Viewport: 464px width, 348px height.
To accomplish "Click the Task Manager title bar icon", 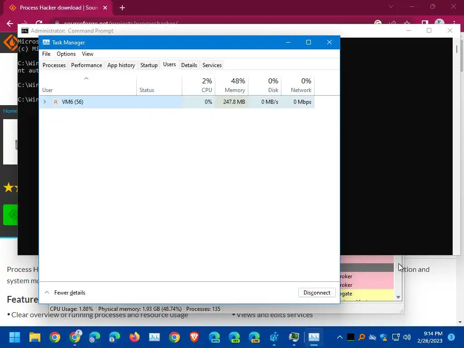I will point(46,42).
